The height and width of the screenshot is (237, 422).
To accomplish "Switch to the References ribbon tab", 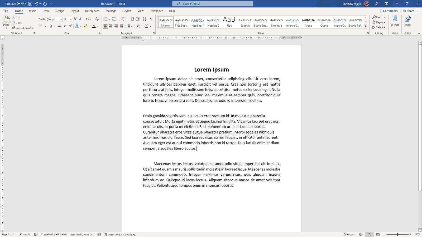I will [x=92, y=11].
